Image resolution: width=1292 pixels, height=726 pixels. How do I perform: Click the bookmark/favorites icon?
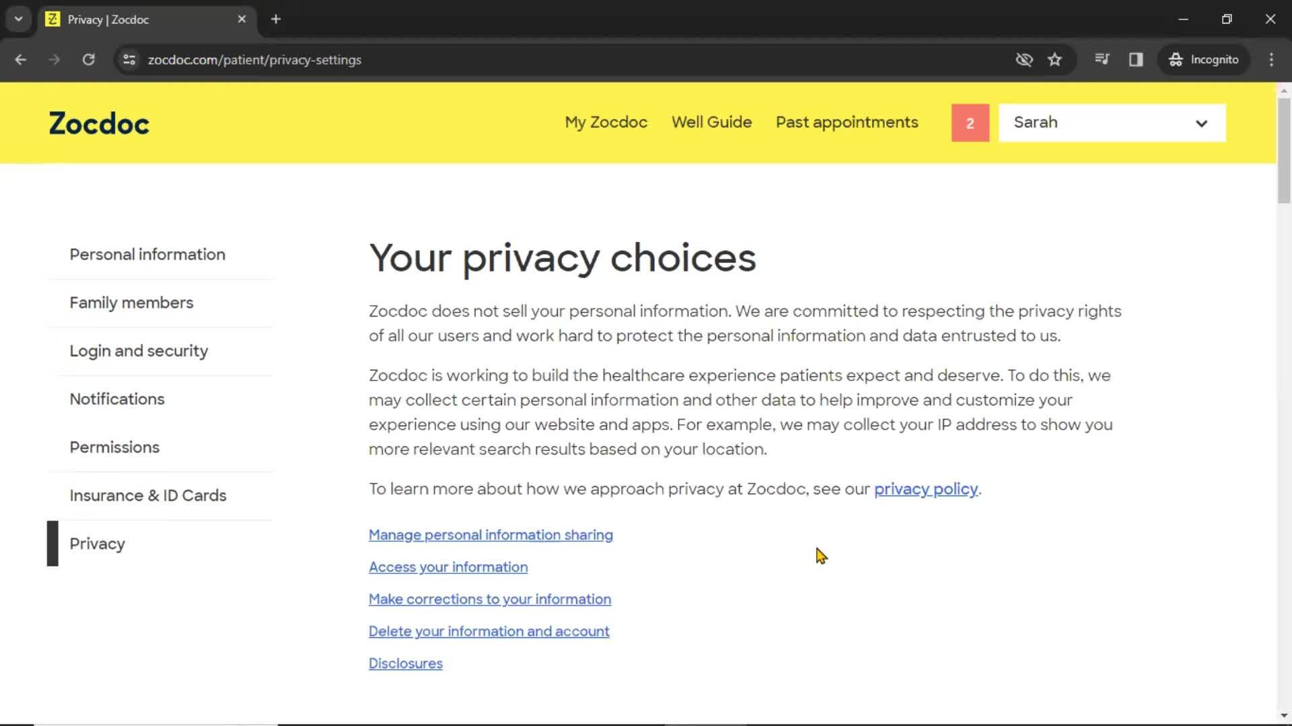click(1054, 59)
